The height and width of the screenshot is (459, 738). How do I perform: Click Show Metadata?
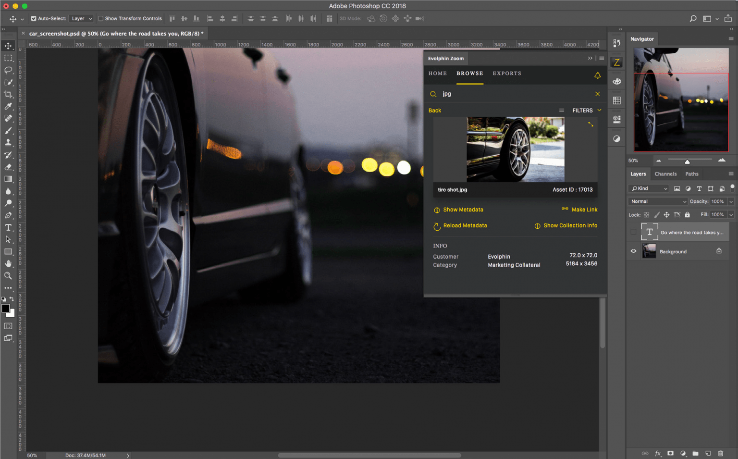[458, 210]
